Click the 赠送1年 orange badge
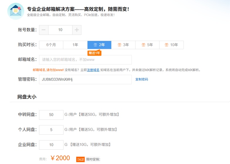This screenshot has height=164, width=230. tap(94, 53)
